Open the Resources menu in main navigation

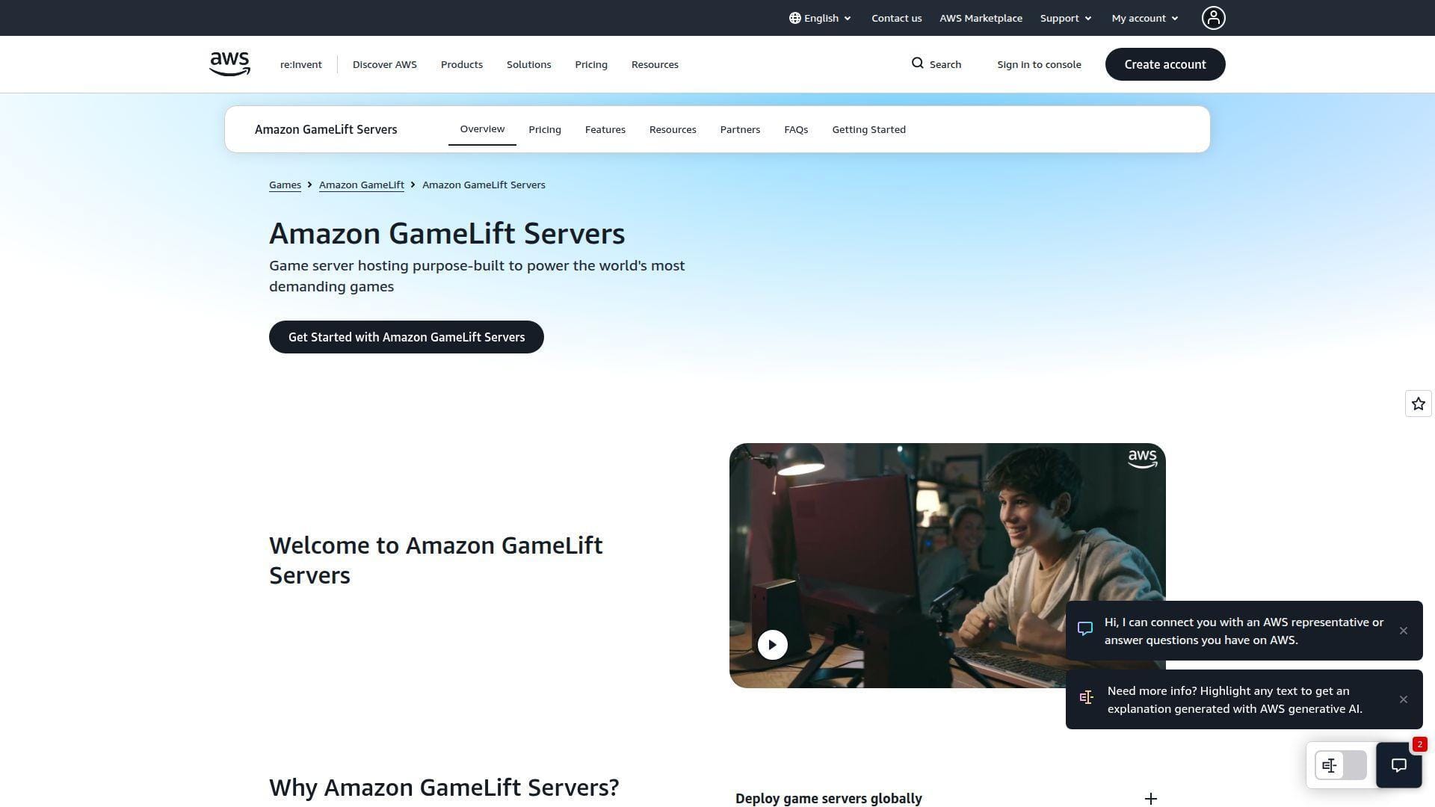point(654,64)
